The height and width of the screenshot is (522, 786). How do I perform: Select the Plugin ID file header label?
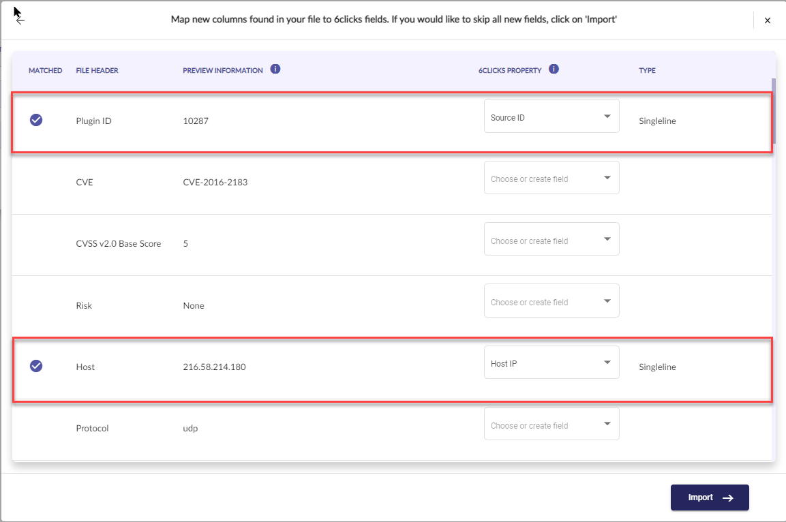coord(93,121)
